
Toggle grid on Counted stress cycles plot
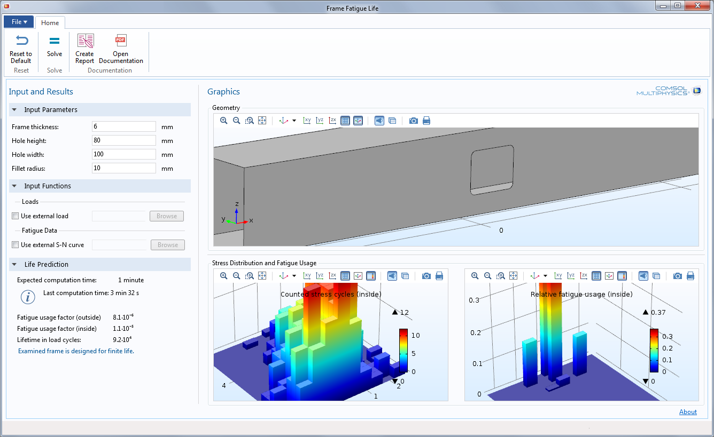pos(345,276)
